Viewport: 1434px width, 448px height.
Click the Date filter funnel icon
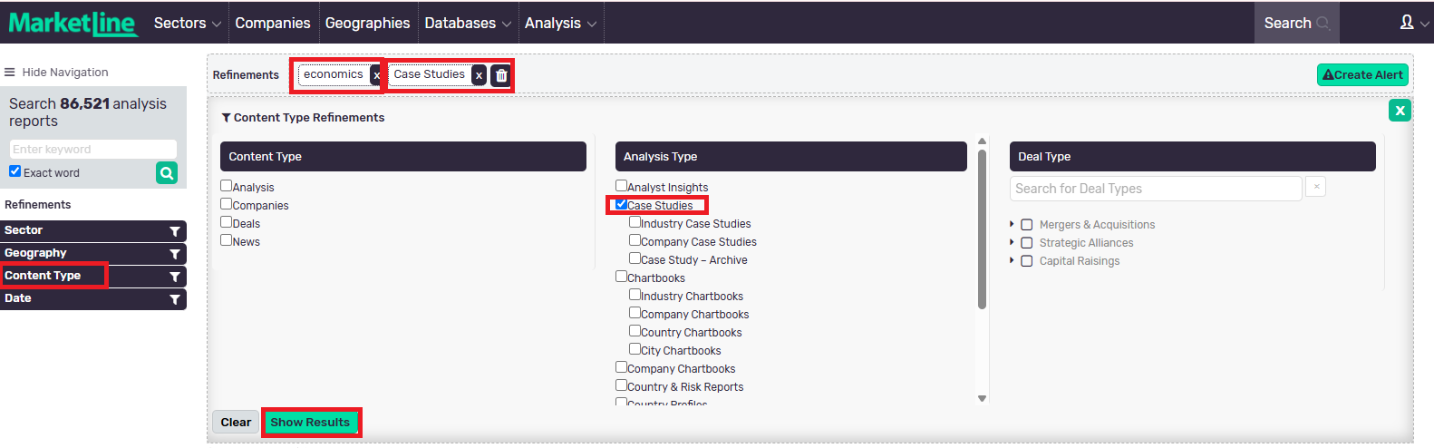click(175, 299)
